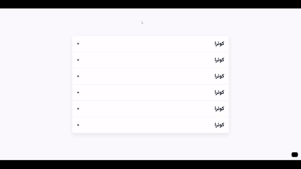Tap the plus icon on the fifth accordion row
301x169 pixels.
point(78,109)
